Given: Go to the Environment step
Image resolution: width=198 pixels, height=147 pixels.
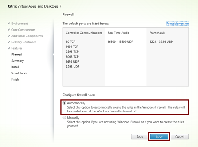Looking at the screenshot, I should point(19,23).
